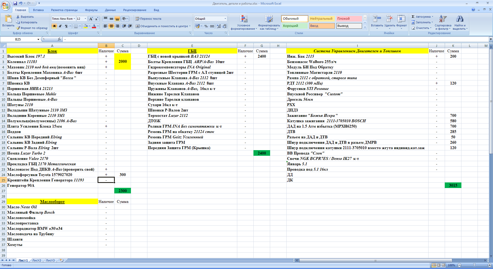493x269 pixels.
Task: Click the zoom slider in status bar
Action: pyautogui.click(x=474, y=265)
